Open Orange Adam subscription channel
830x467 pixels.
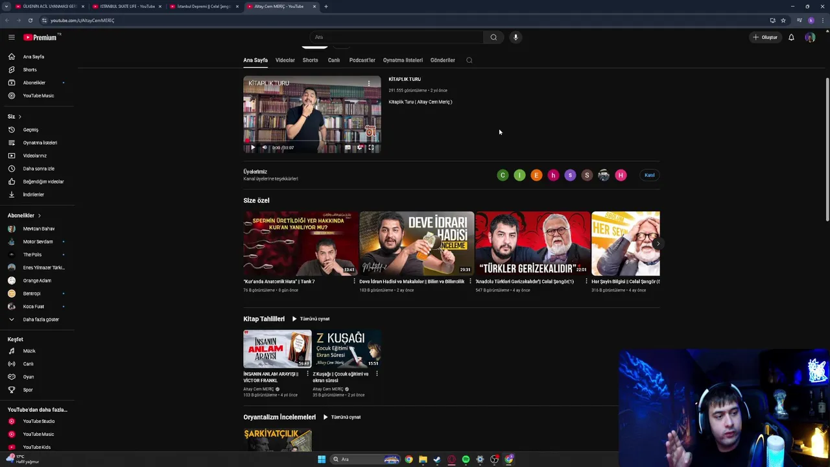pos(38,280)
